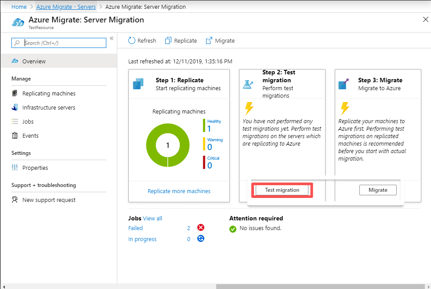Focus the Search (Ctrl+/) input field

59,43
